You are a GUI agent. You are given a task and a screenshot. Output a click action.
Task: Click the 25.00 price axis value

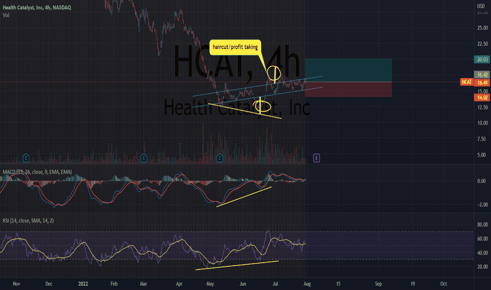[x=482, y=28]
